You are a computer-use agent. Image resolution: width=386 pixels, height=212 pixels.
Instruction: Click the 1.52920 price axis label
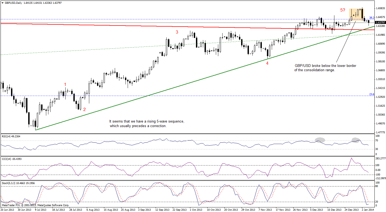click(380, 97)
